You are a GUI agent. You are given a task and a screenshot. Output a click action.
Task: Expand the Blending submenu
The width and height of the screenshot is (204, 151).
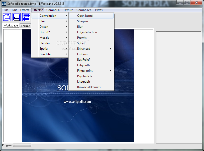(50, 43)
